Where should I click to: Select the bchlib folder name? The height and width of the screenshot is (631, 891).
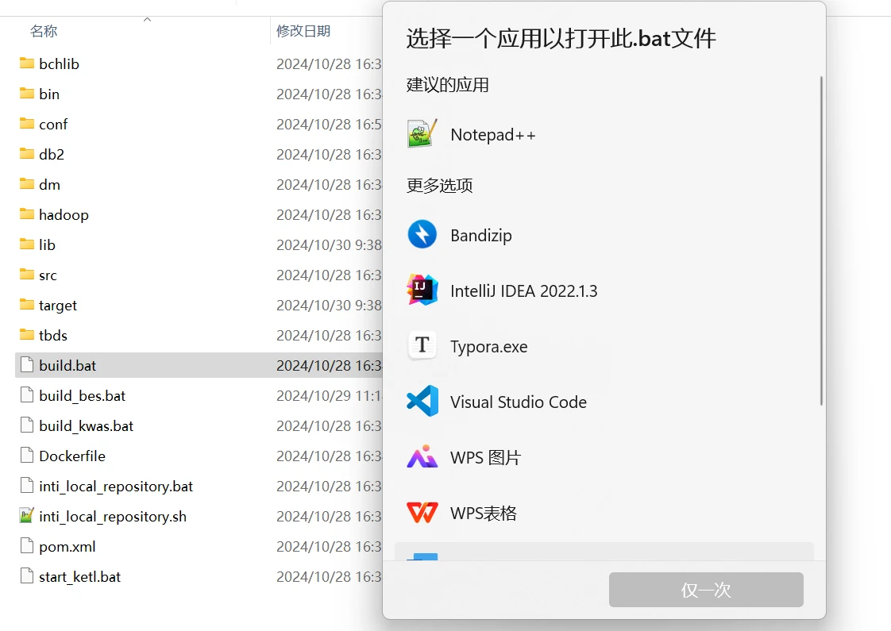(59, 63)
